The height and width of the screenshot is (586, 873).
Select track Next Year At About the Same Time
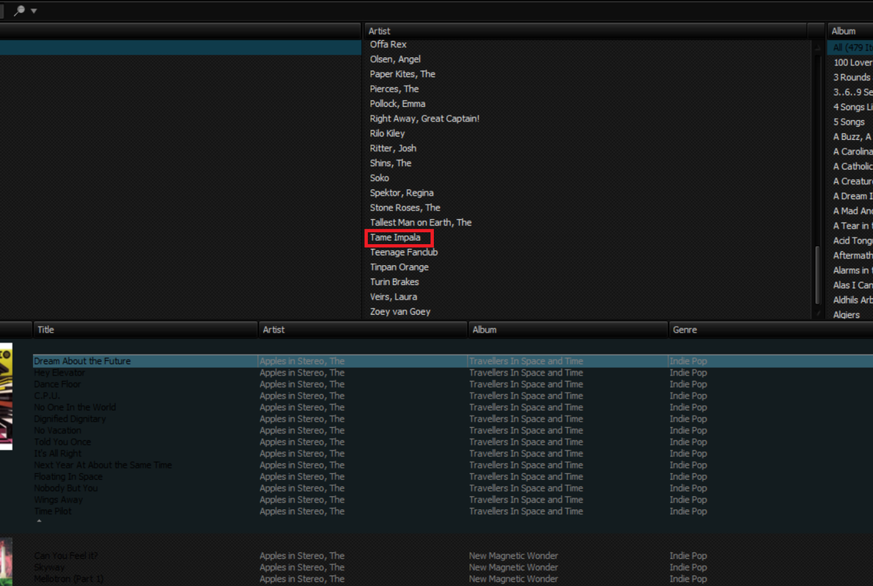point(103,465)
